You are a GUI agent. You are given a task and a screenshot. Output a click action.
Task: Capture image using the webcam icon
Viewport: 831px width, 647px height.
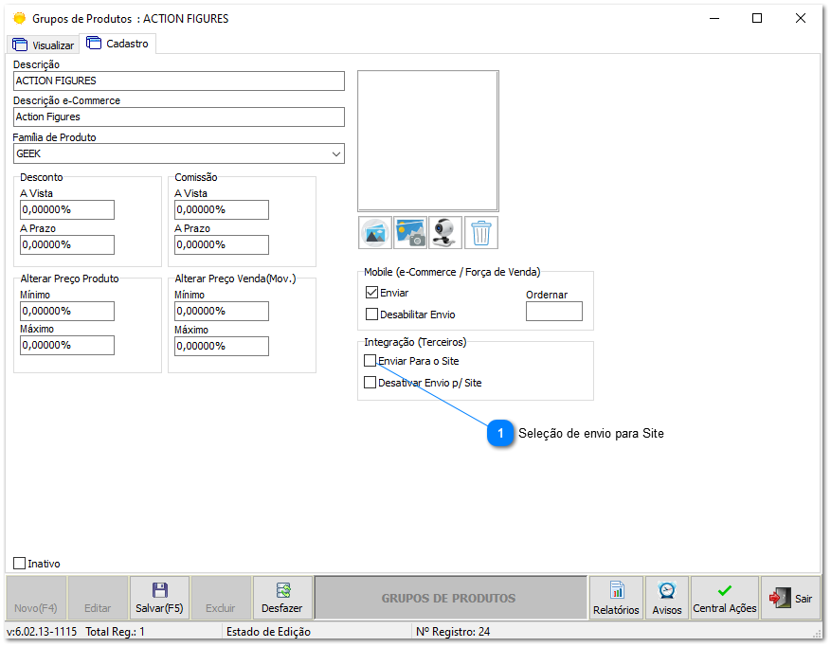pyautogui.click(x=445, y=233)
